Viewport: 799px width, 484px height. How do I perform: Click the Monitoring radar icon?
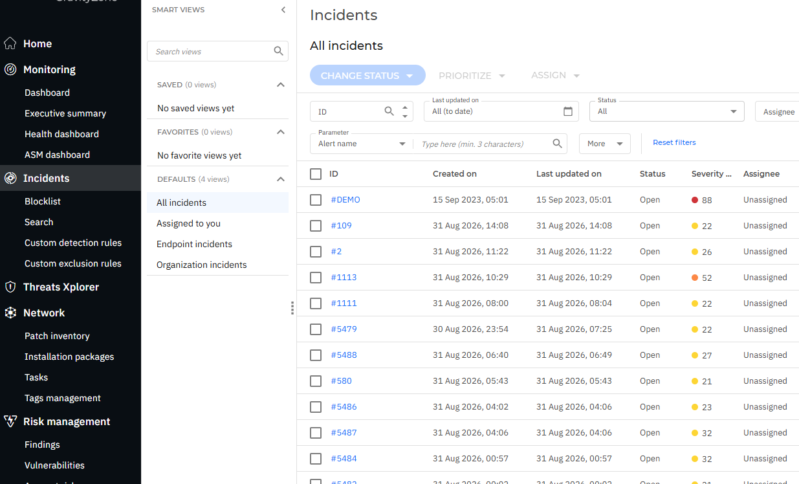(x=10, y=69)
